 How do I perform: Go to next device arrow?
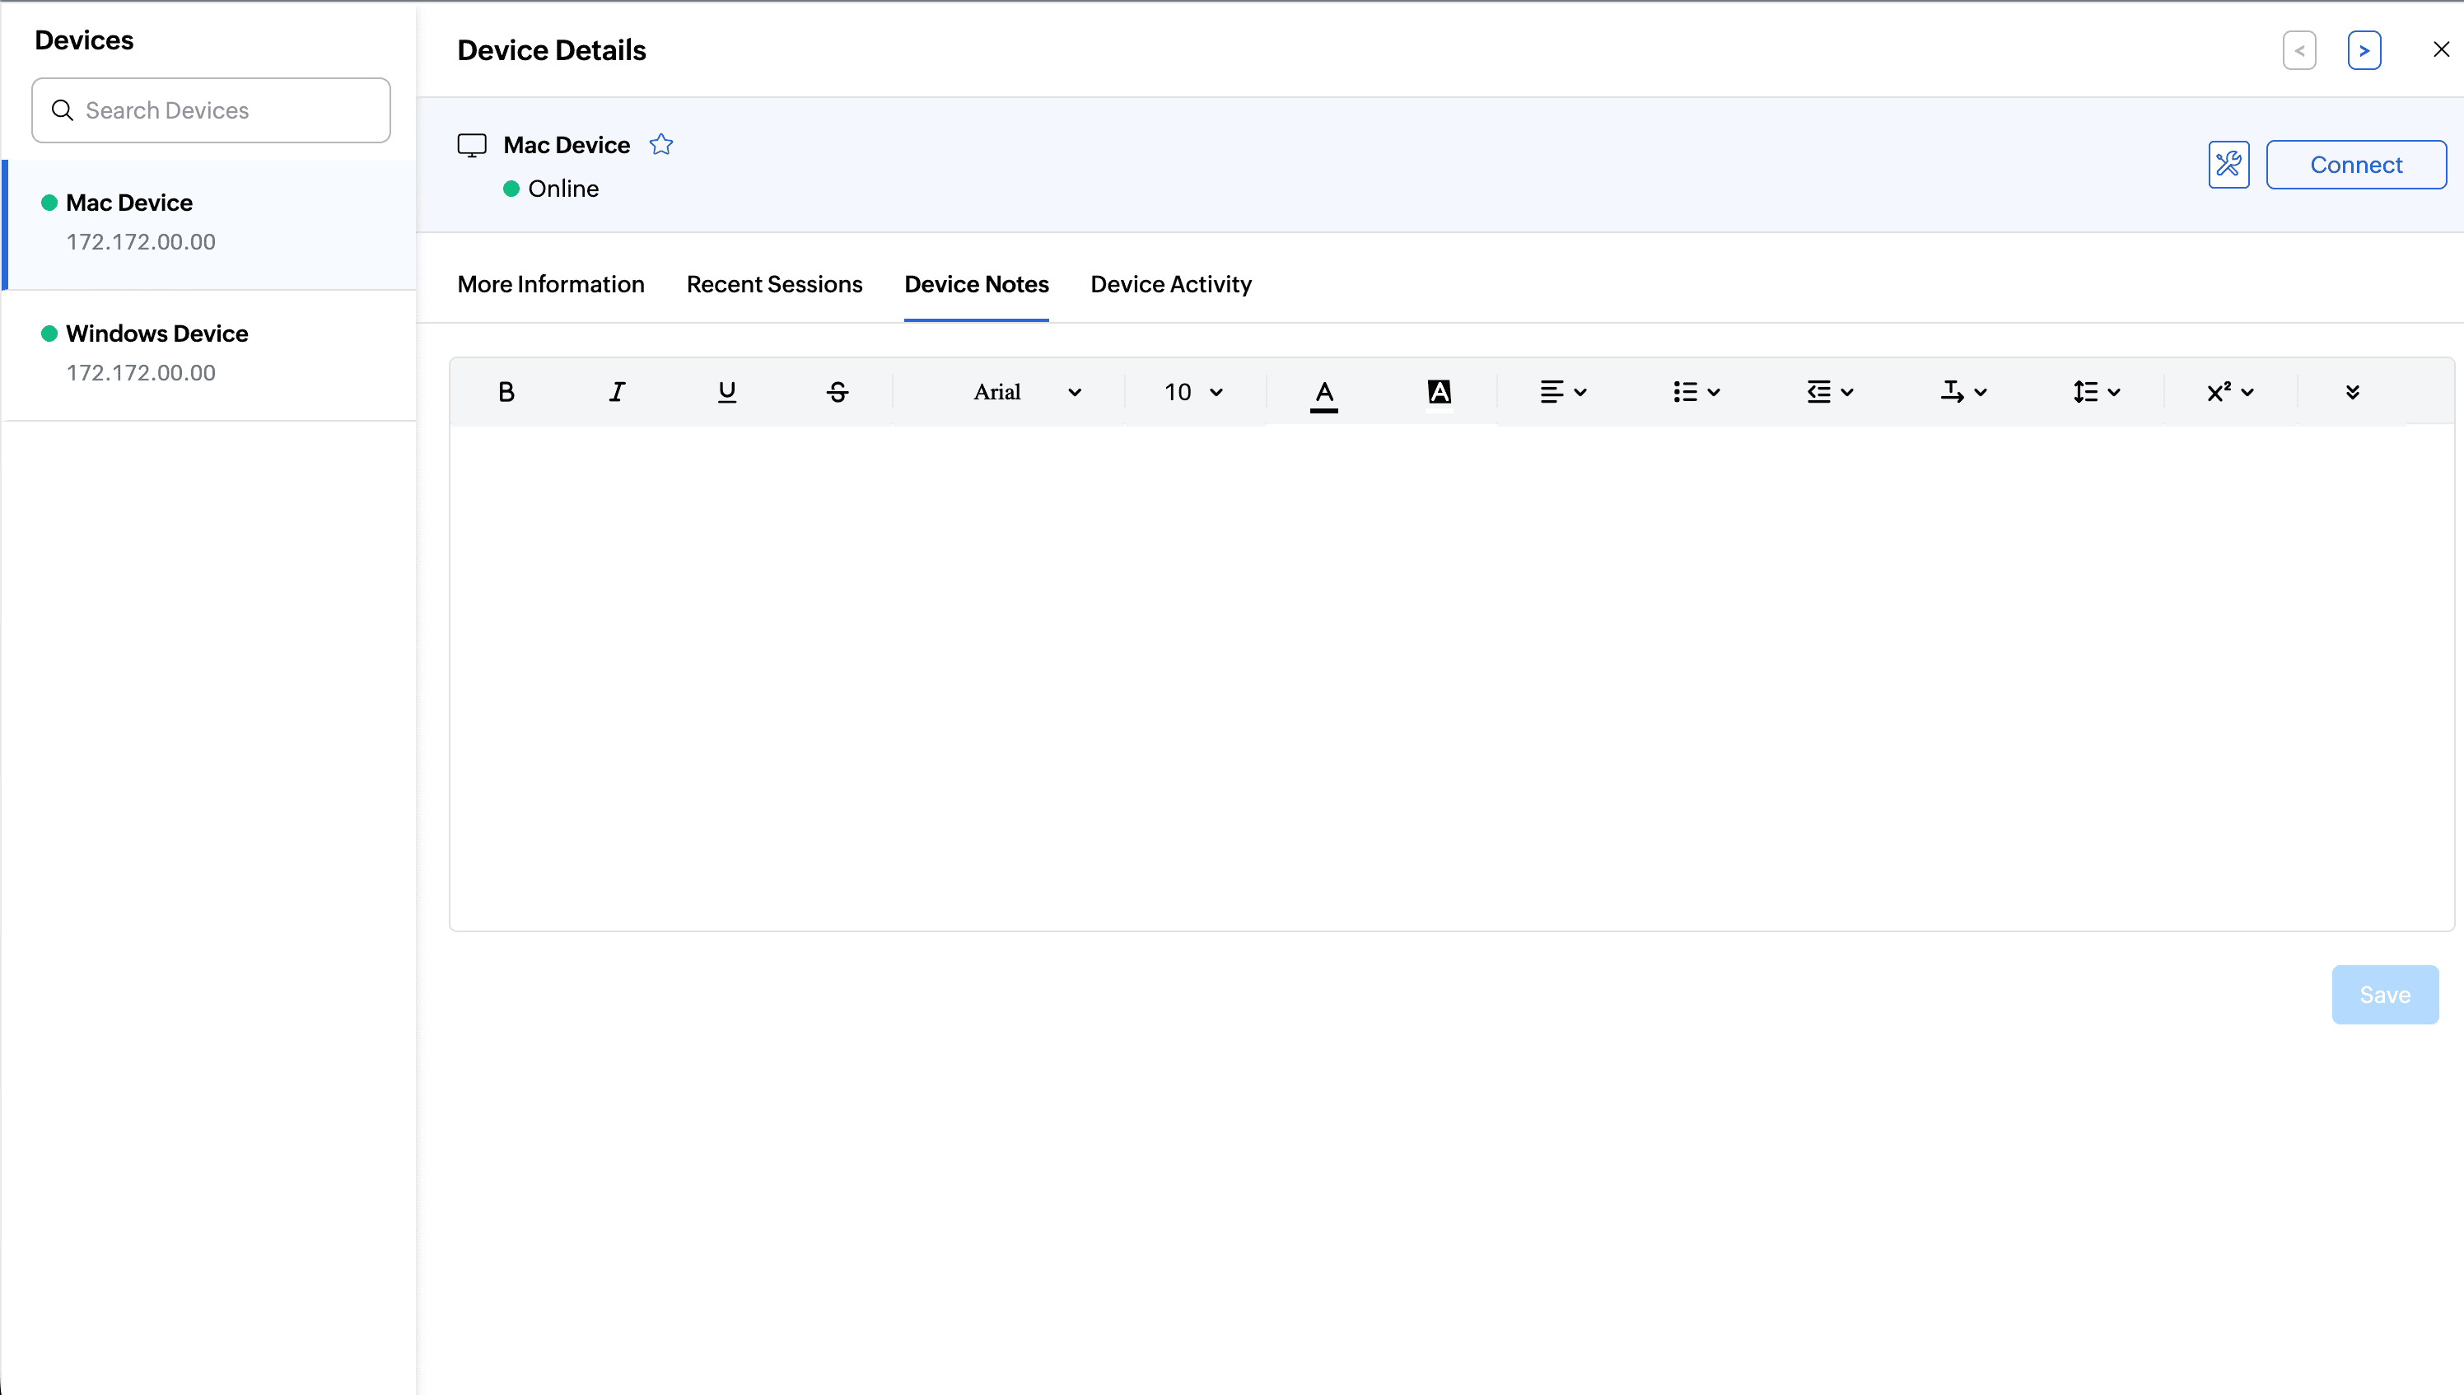click(x=2364, y=51)
